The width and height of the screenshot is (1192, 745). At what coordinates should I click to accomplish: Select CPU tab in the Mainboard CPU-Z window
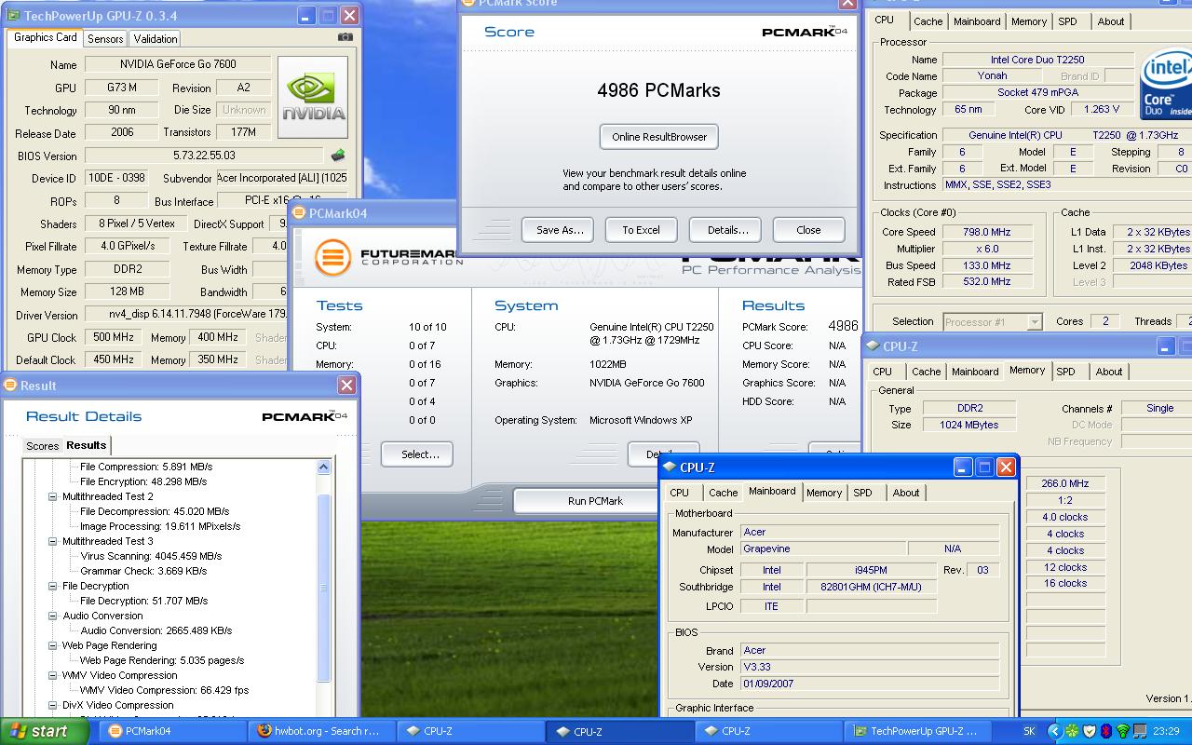[x=680, y=493]
